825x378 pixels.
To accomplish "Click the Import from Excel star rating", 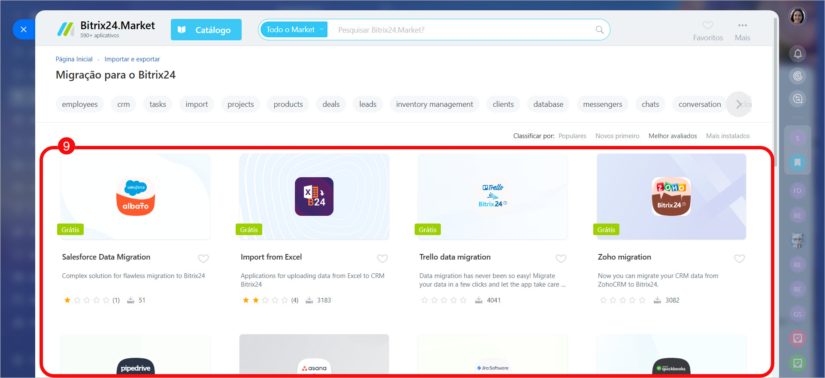I will [x=265, y=300].
